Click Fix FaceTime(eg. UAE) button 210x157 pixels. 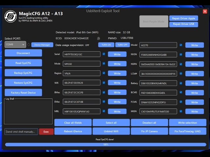(x=188, y=131)
